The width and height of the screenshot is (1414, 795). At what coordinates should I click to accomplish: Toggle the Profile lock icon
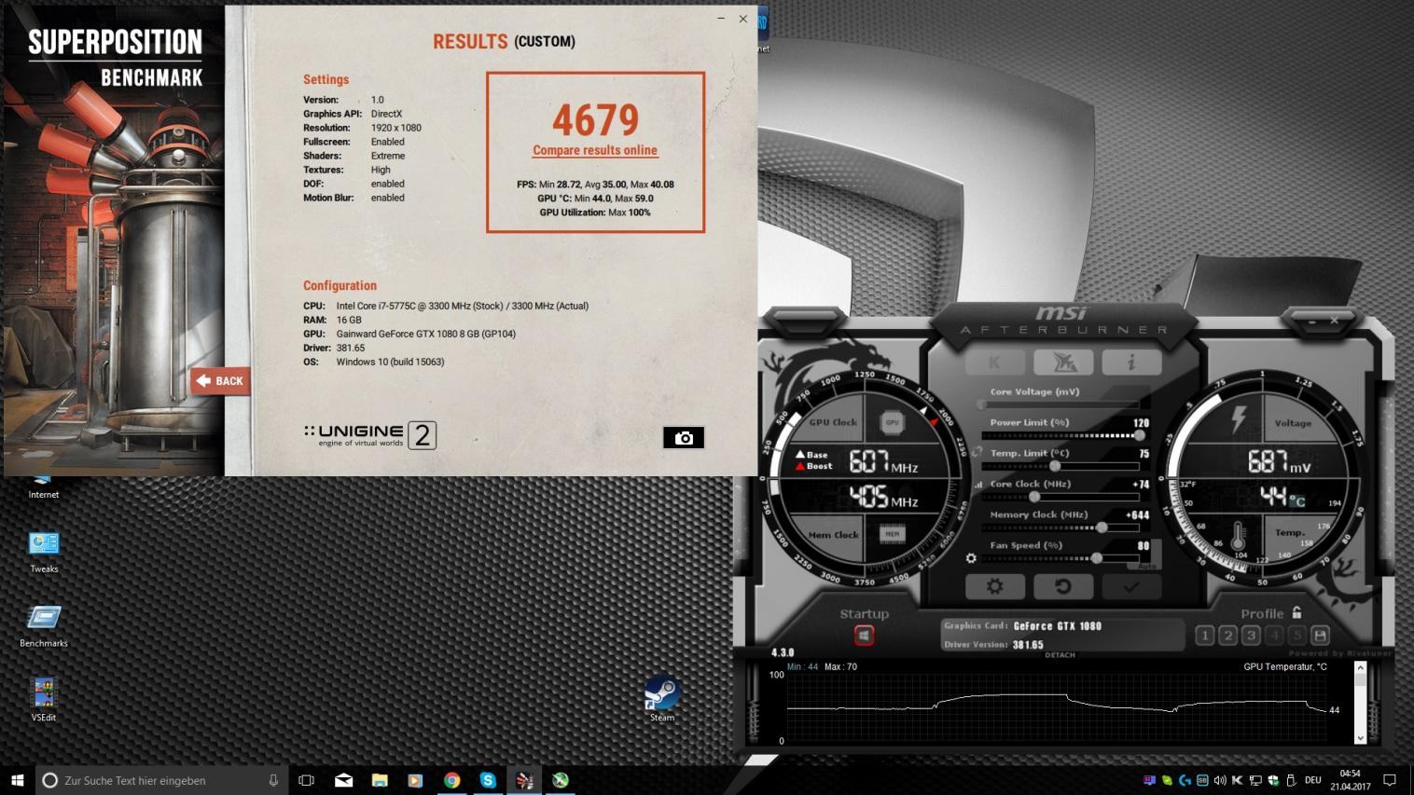(x=1296, y=612)
